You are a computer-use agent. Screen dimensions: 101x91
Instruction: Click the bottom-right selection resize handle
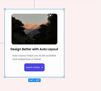[64, 77]
